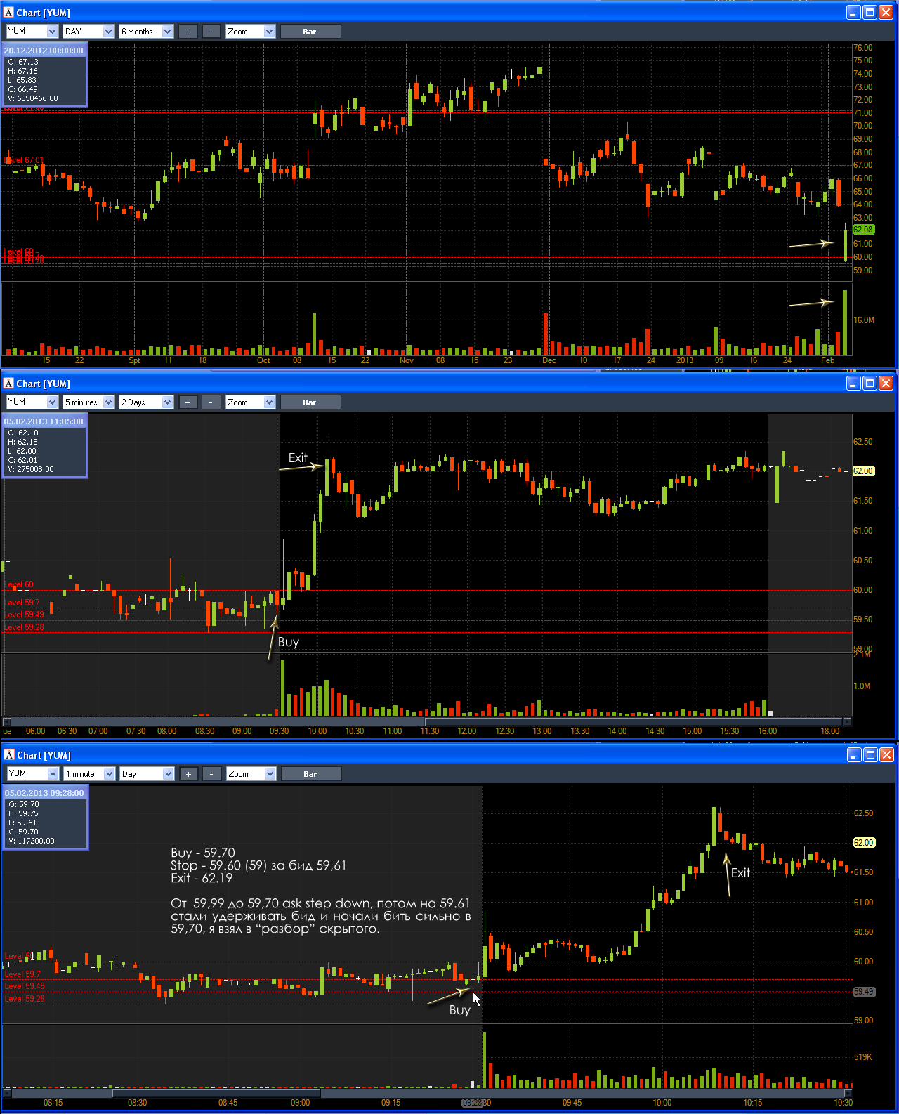Click the minus button in the 1 minute chart toolbar
899x1114 pixels.
tap(211, 774)
